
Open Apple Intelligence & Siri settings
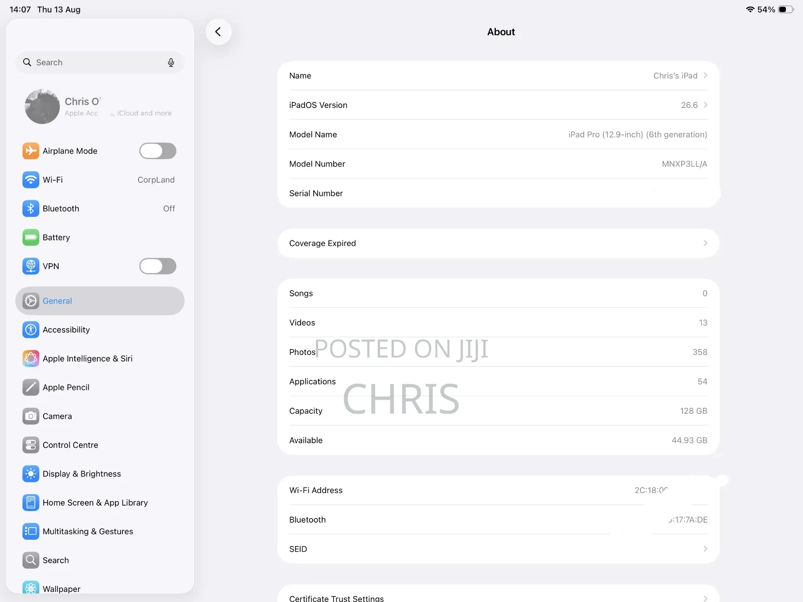[x=100, y=358]
